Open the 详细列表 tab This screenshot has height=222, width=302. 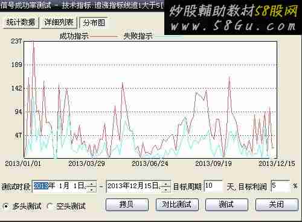[59, 22]
